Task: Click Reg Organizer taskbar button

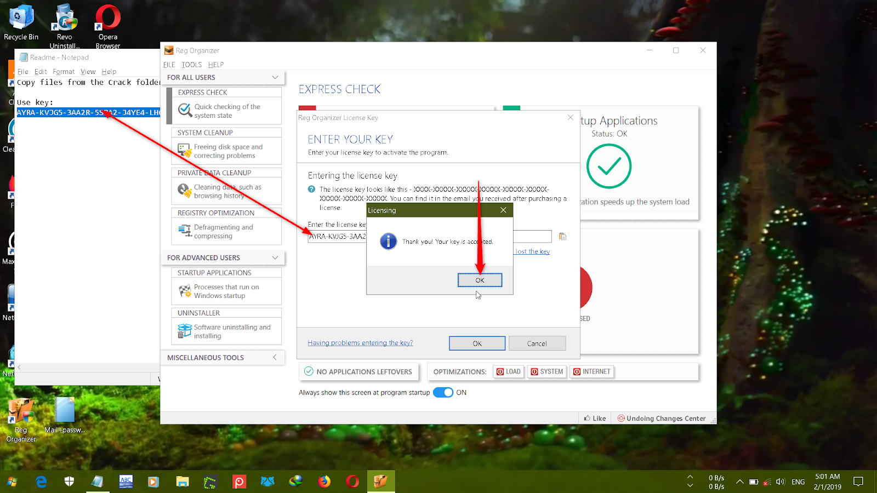Action: click(x=381, y=481)
